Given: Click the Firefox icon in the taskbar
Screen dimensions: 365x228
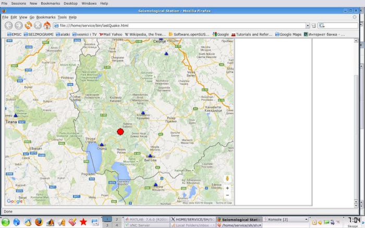Looking at the screenshot, I should click(39, 222).
